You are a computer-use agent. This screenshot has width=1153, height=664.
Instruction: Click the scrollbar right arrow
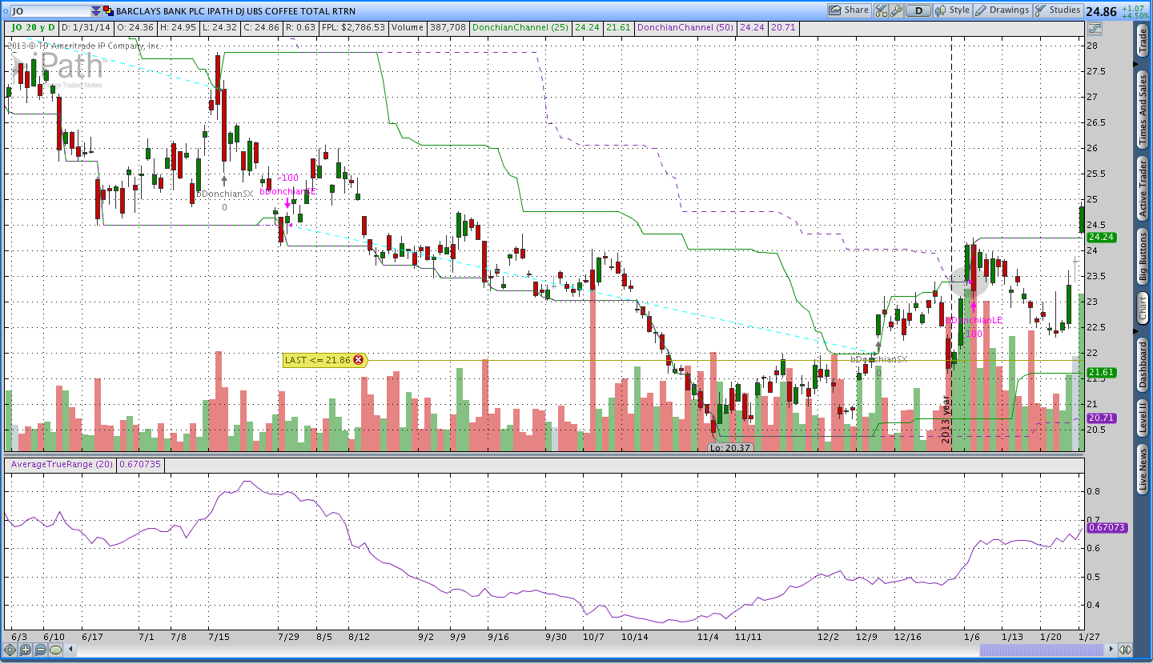pos(1111,650)
